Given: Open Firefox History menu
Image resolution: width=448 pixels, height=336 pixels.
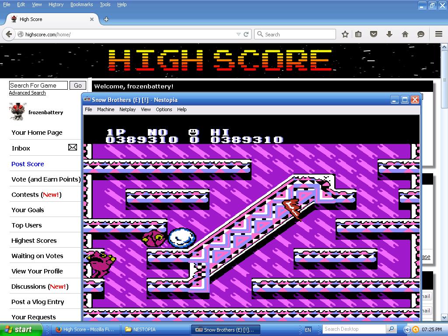Looking at the screenshot, I should click(56, 4).
